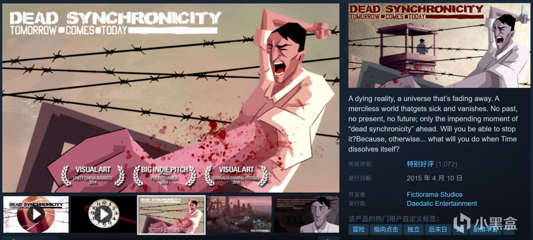View the grey-faced man screenshot thumbnail
The image size is (533, 240).
point(307,214)
